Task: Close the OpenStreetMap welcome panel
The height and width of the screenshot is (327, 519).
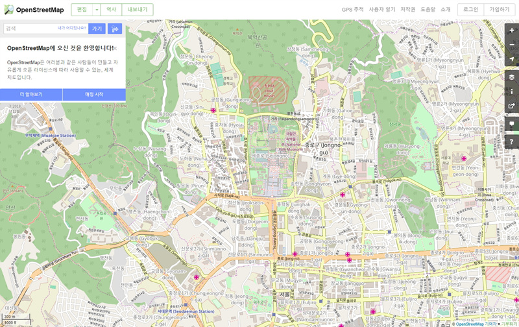Action: [115, 48]
